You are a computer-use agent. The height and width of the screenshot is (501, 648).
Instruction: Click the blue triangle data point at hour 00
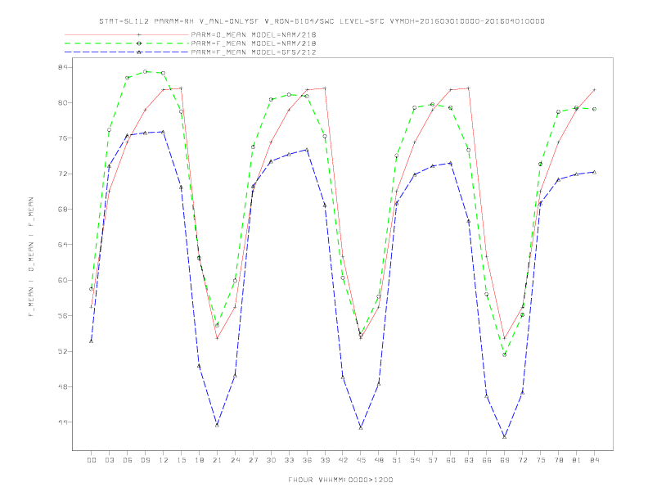pyautogui.click(x=92, y=341)
